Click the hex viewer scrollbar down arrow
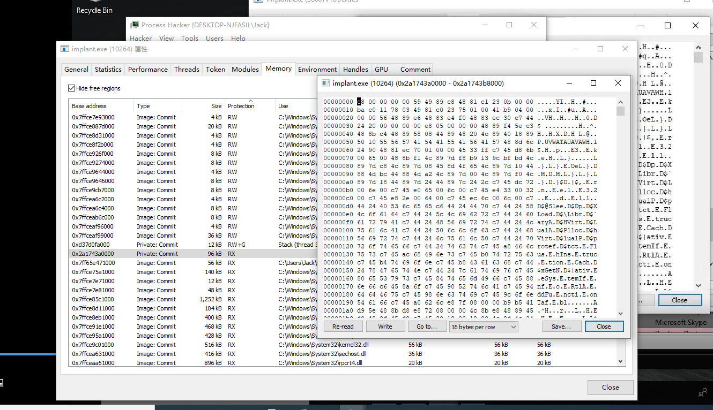Image resolution: width=713 pixels, height=410 pixels. coord(621,314)
